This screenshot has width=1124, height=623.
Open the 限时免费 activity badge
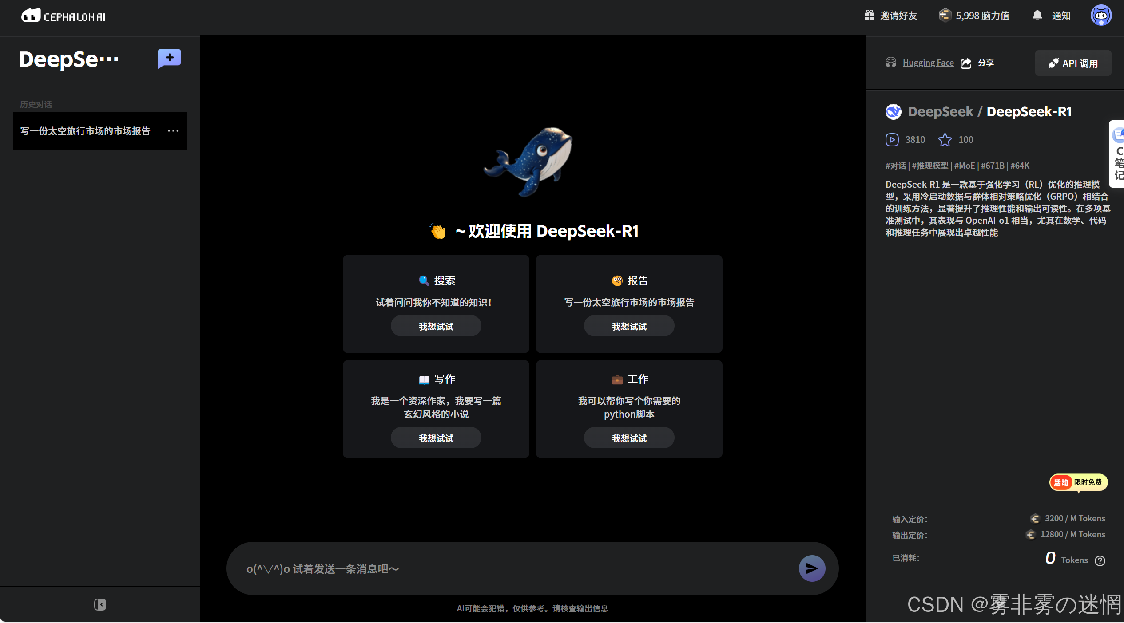click(1078, 482)
